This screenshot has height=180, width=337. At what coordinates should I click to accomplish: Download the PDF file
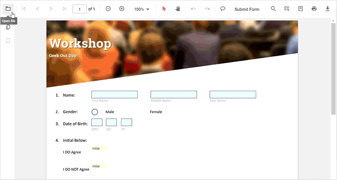(x=328, y=9)
